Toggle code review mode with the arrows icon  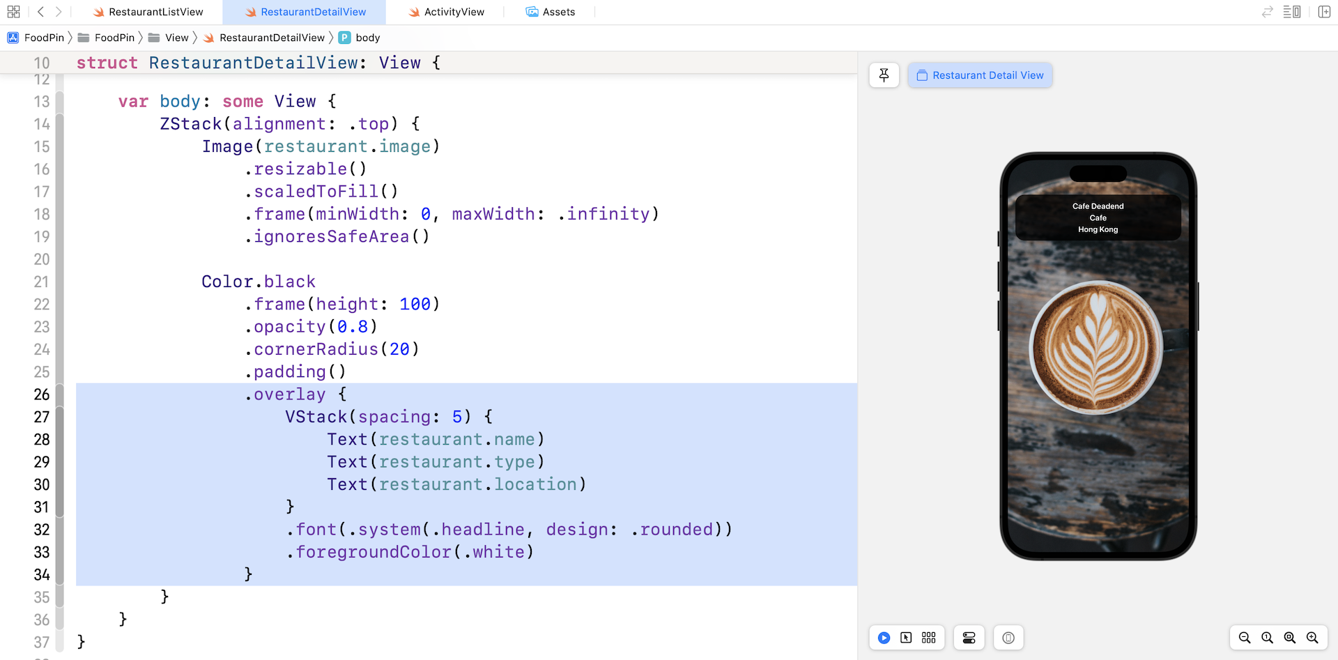coord(1267,12)
